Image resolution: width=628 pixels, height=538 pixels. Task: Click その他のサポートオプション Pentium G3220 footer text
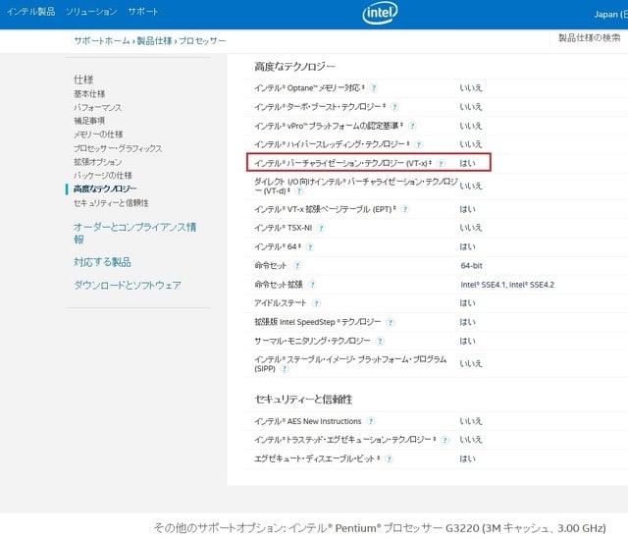[380, 528]
